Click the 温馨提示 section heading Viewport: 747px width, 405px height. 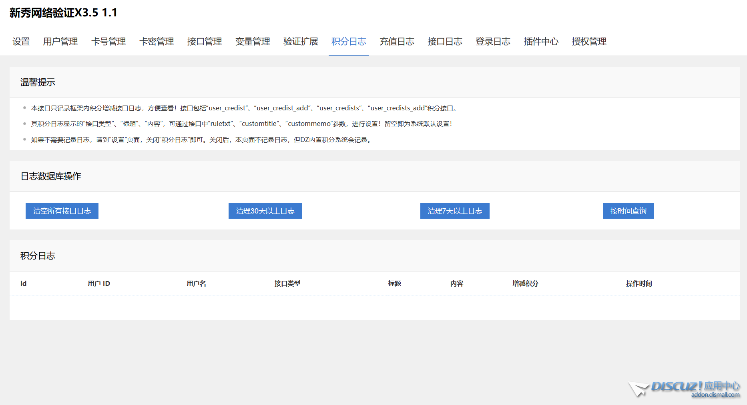click(38, 82)
